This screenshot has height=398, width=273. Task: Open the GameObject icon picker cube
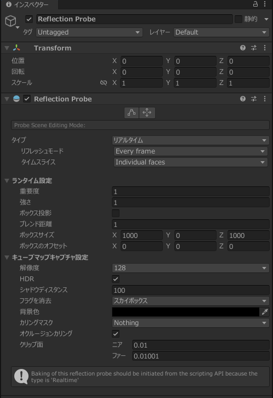[10, 21]
